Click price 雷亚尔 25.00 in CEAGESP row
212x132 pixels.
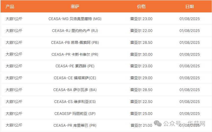point(141,114)
